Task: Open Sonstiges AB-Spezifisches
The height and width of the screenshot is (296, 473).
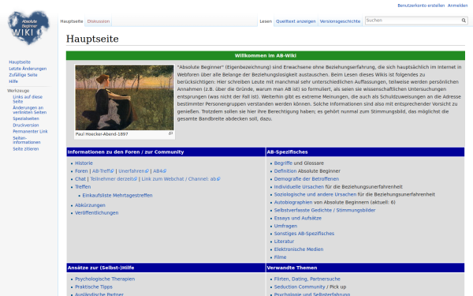Action: tap(304, 234)
